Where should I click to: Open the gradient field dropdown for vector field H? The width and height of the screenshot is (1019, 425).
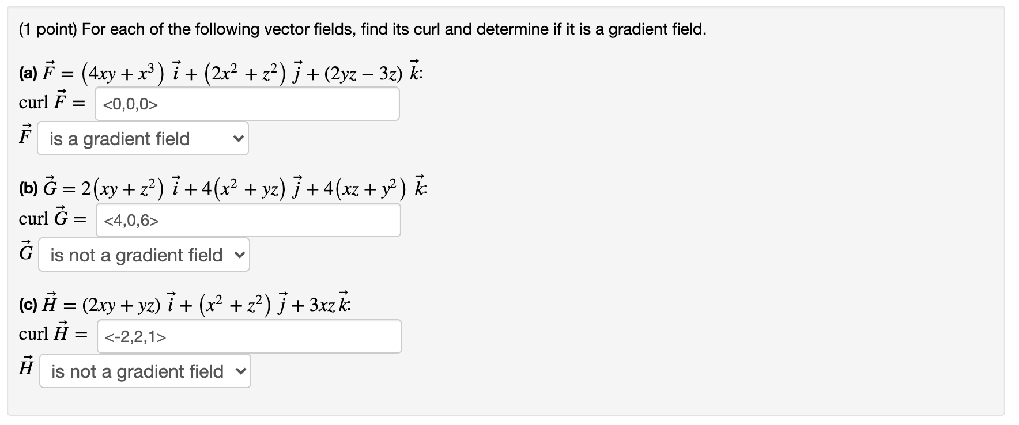(x=145, y=371)
